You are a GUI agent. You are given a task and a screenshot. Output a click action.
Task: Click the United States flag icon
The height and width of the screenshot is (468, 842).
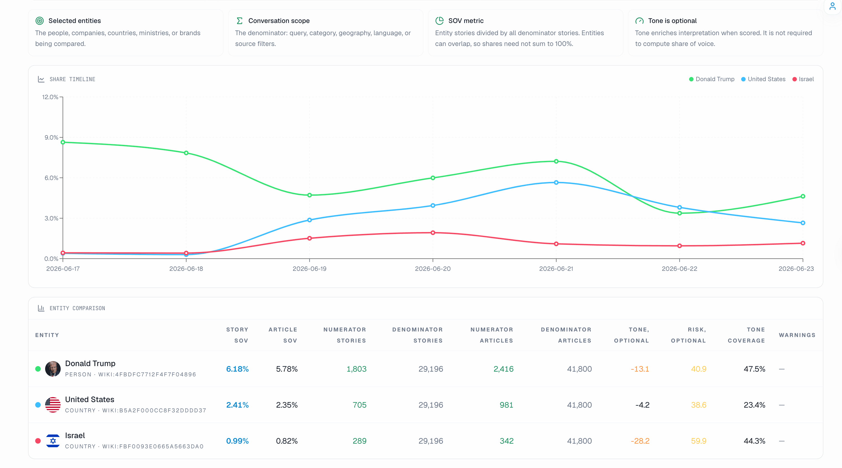tap(53, 405)
